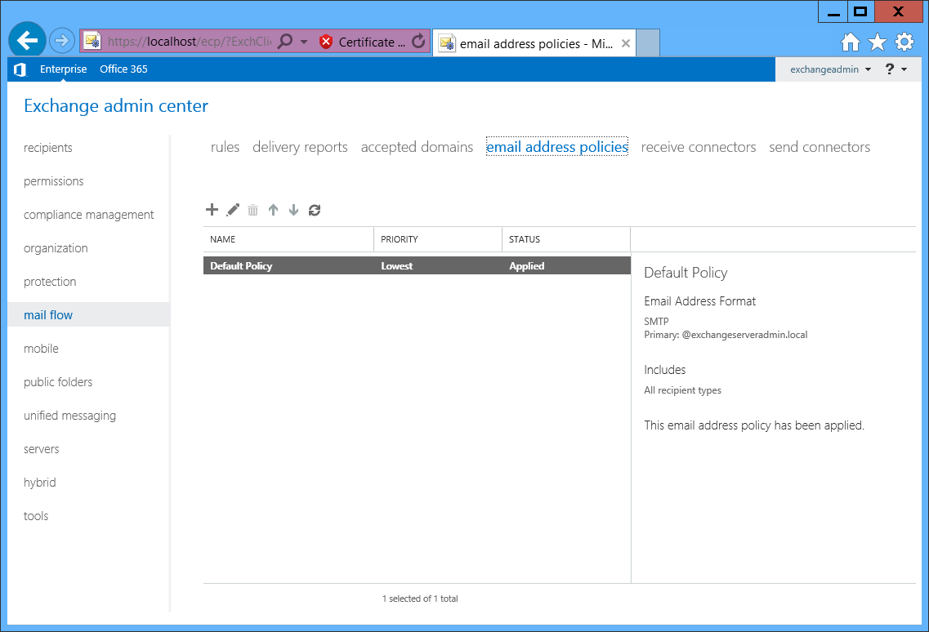The width and height of the screenshot is (929, 632).
Task: Reload page using address bar refresh
Action: [x=418, y=42]
